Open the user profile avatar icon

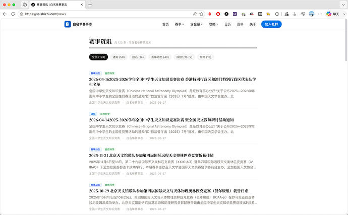pyautogui.click(x=312, y=14)
